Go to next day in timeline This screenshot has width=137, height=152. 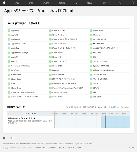click(52, 114)
